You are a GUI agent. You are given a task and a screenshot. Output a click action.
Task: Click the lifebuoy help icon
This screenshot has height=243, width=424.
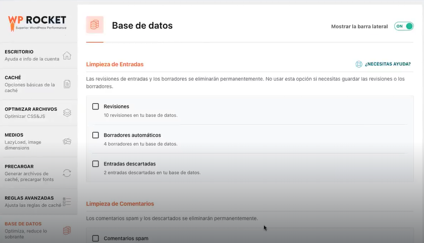(x=359, y=64)
